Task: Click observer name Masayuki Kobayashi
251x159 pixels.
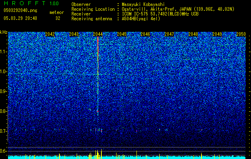Action: pyautogui.click(x=143, y=4)
